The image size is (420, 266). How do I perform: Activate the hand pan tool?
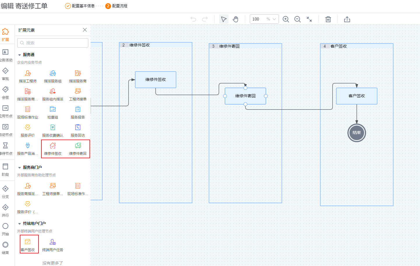(x=236, y=19)
